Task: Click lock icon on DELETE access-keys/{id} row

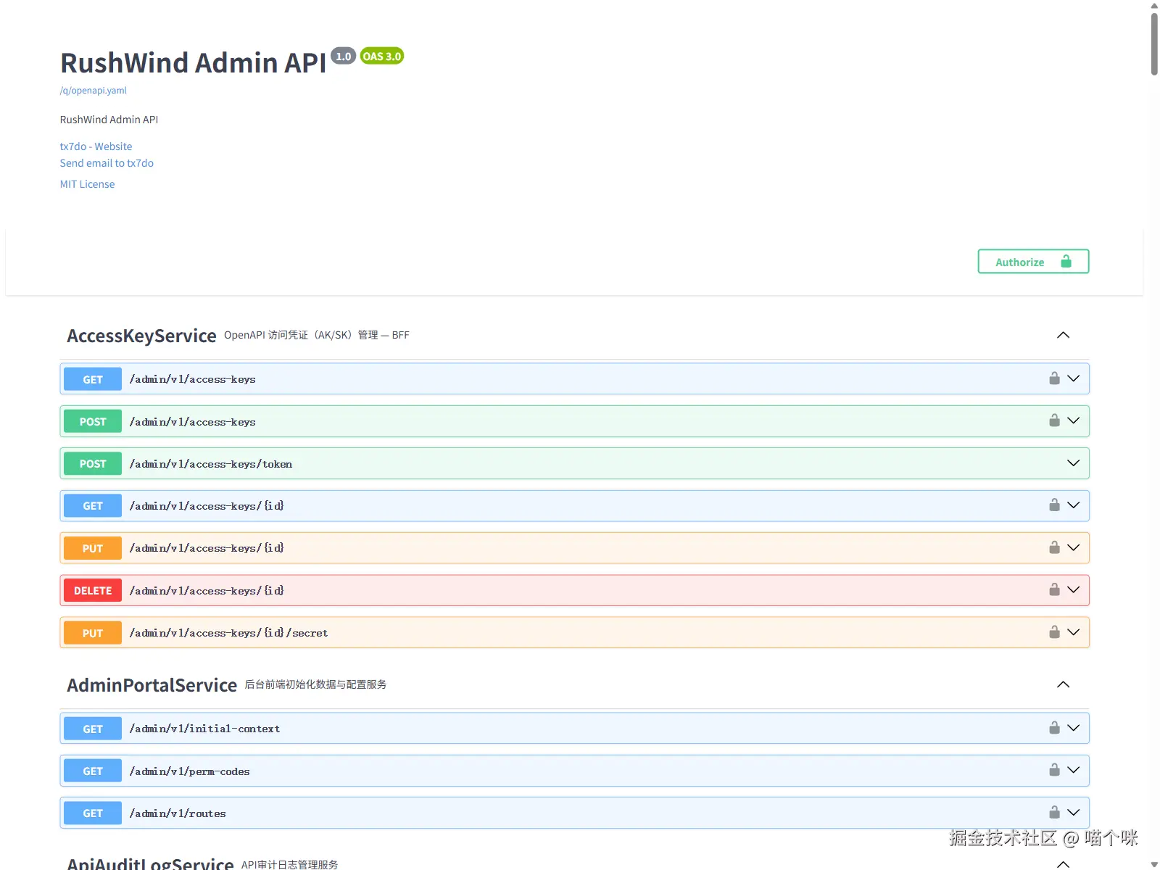Action: pos(1054,589)
